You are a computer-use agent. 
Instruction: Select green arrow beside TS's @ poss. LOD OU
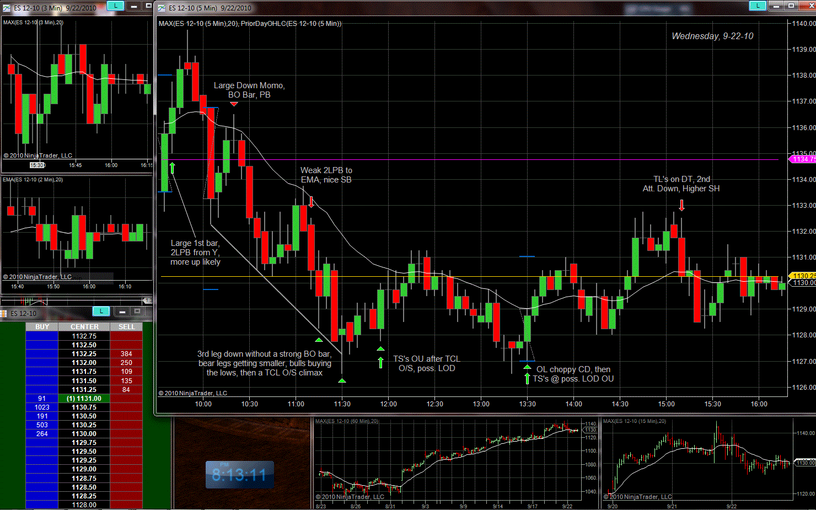pos(527,378)
